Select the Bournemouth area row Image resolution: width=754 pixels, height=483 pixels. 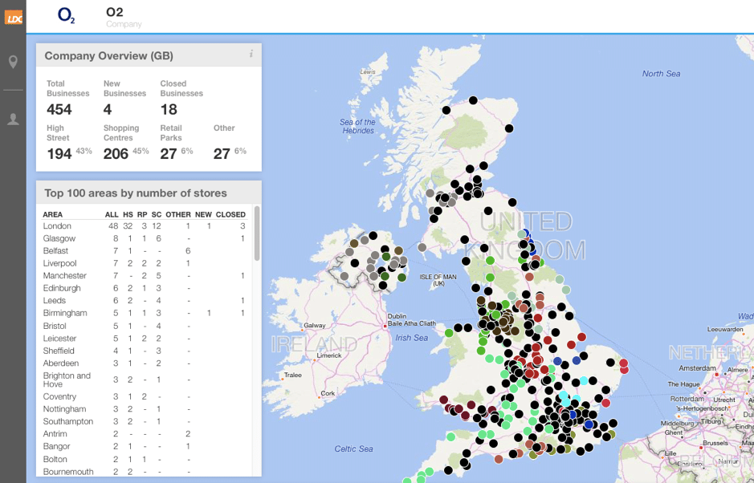point(145,472)
